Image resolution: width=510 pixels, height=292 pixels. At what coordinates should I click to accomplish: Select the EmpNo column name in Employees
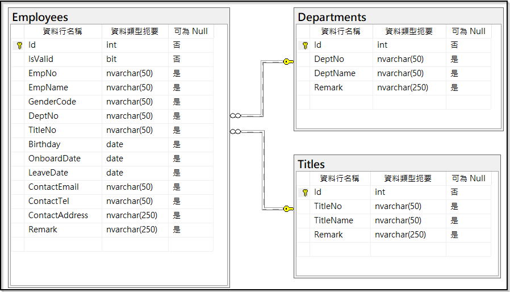[43, 73]
